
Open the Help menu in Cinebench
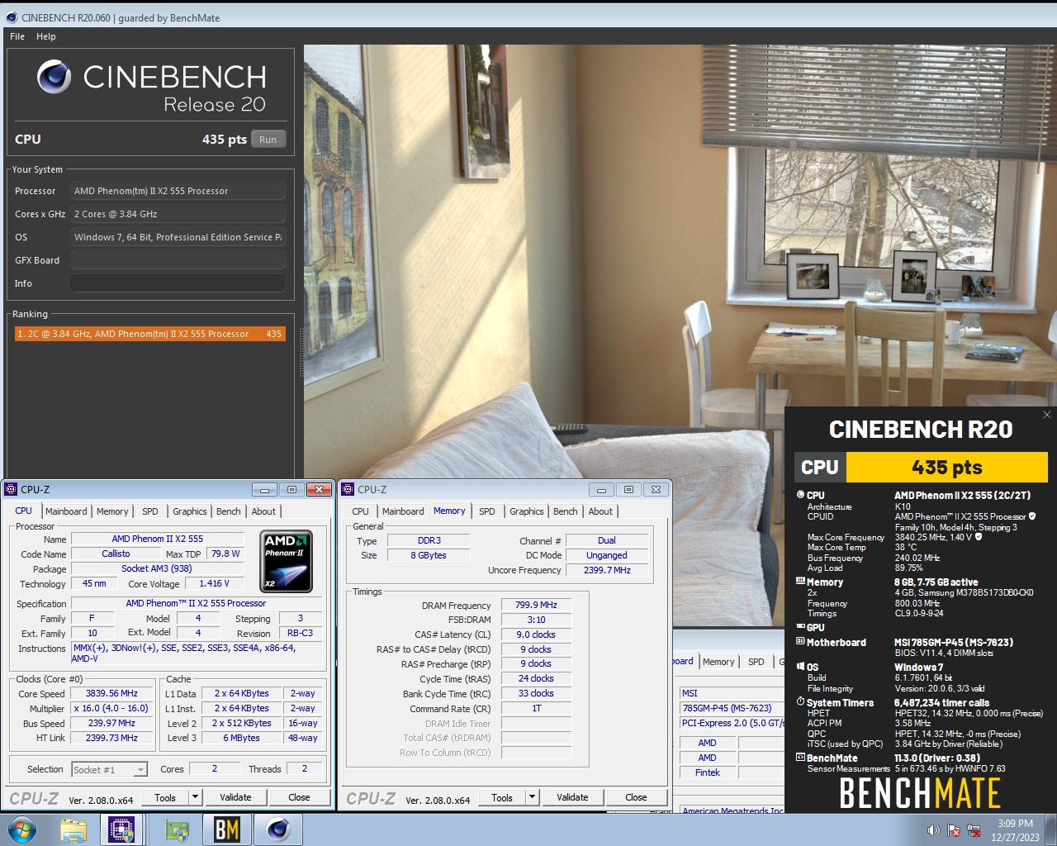[46, 36]
